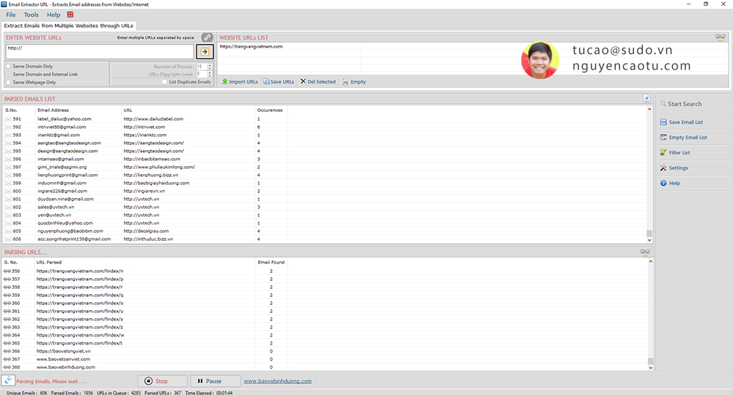Increase Number of Process spinner value
Image resolution: width=733 pixels, height=395 pixels.
[210, 64]
